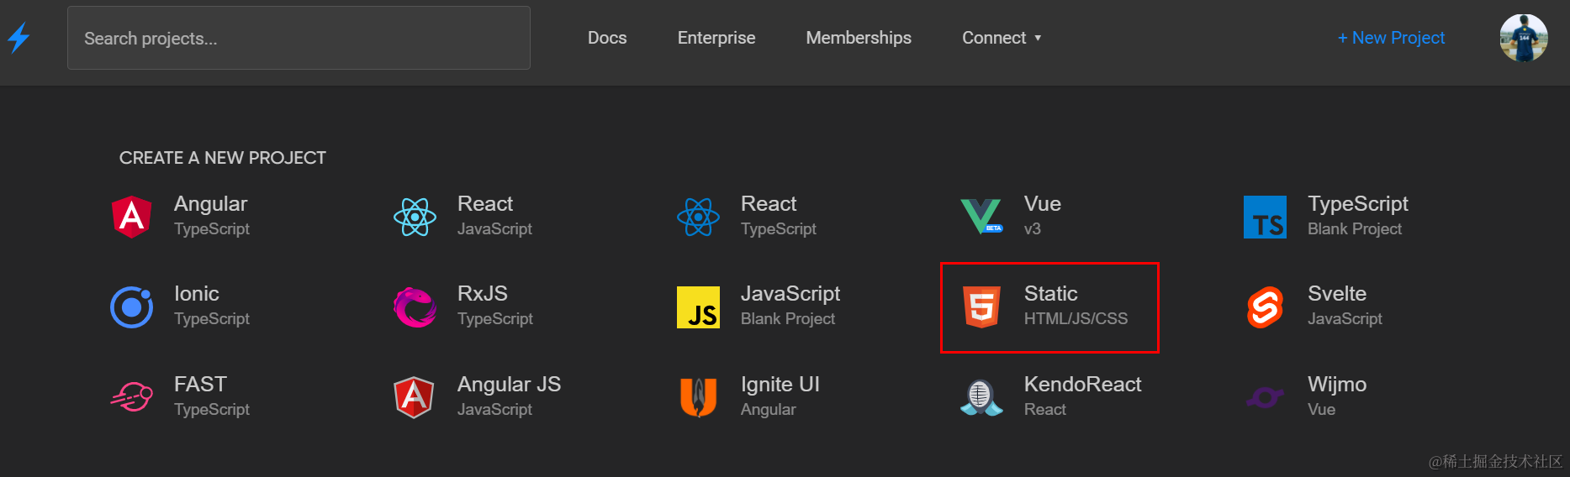Start the Angular JS JavaScript template
The width and height of the screenshot is (1570, 477).
[508, 396]
